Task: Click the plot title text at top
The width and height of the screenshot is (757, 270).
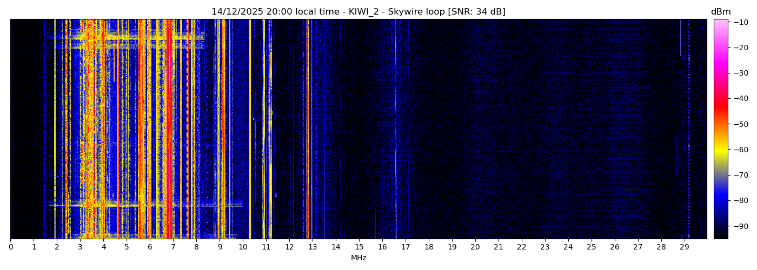Action: 358,12
